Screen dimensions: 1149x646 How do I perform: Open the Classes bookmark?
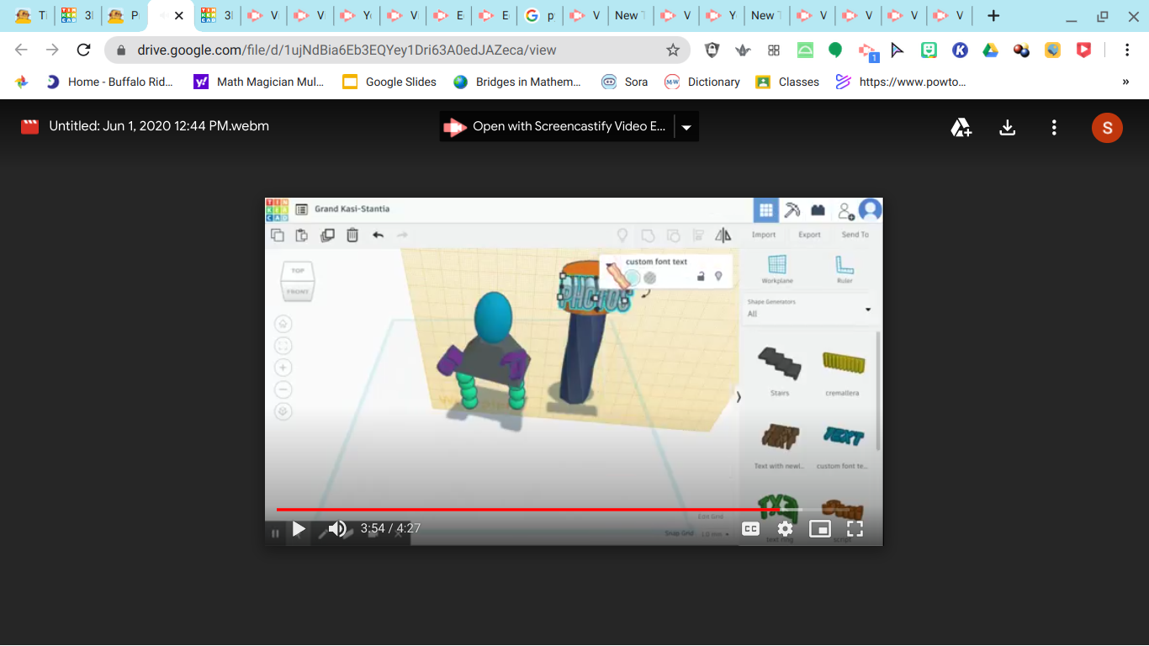(788, 82)
